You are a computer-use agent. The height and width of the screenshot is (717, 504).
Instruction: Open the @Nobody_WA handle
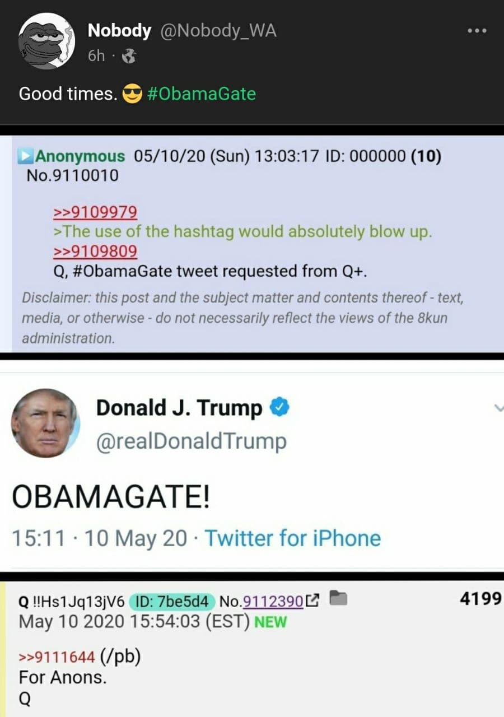coord(218,31)
